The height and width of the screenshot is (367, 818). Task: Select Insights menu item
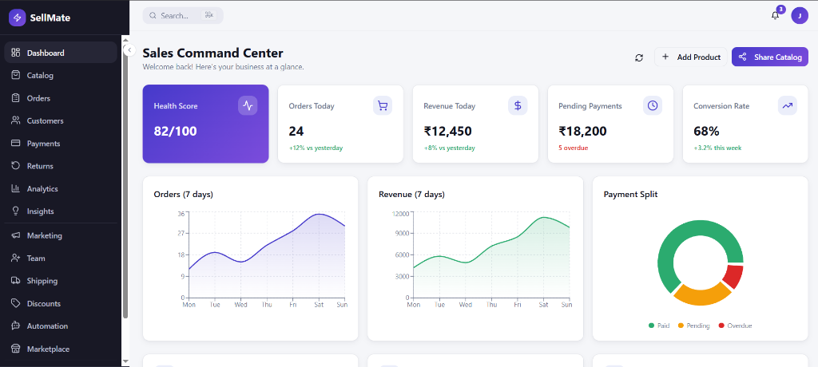pos(61,211)
